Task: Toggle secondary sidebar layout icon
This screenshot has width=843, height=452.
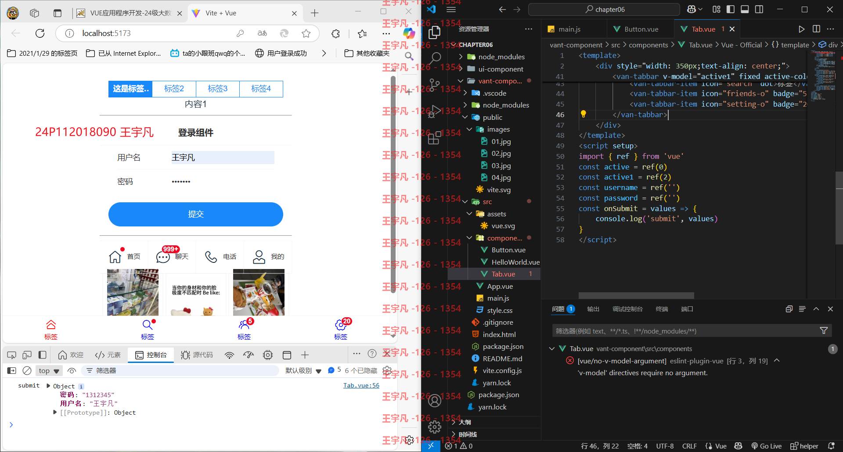Action: 759,9
